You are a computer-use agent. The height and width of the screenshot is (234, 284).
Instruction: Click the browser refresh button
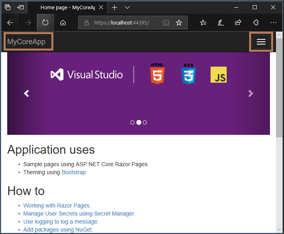point(45,23)
